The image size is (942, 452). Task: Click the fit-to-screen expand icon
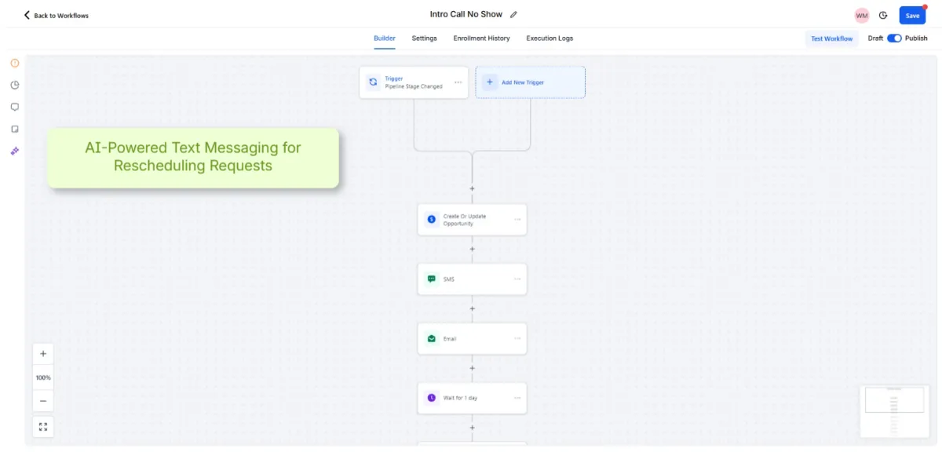coord(43,427)
